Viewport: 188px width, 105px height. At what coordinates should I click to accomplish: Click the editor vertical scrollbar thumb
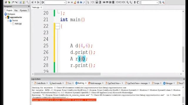[183, 55]
